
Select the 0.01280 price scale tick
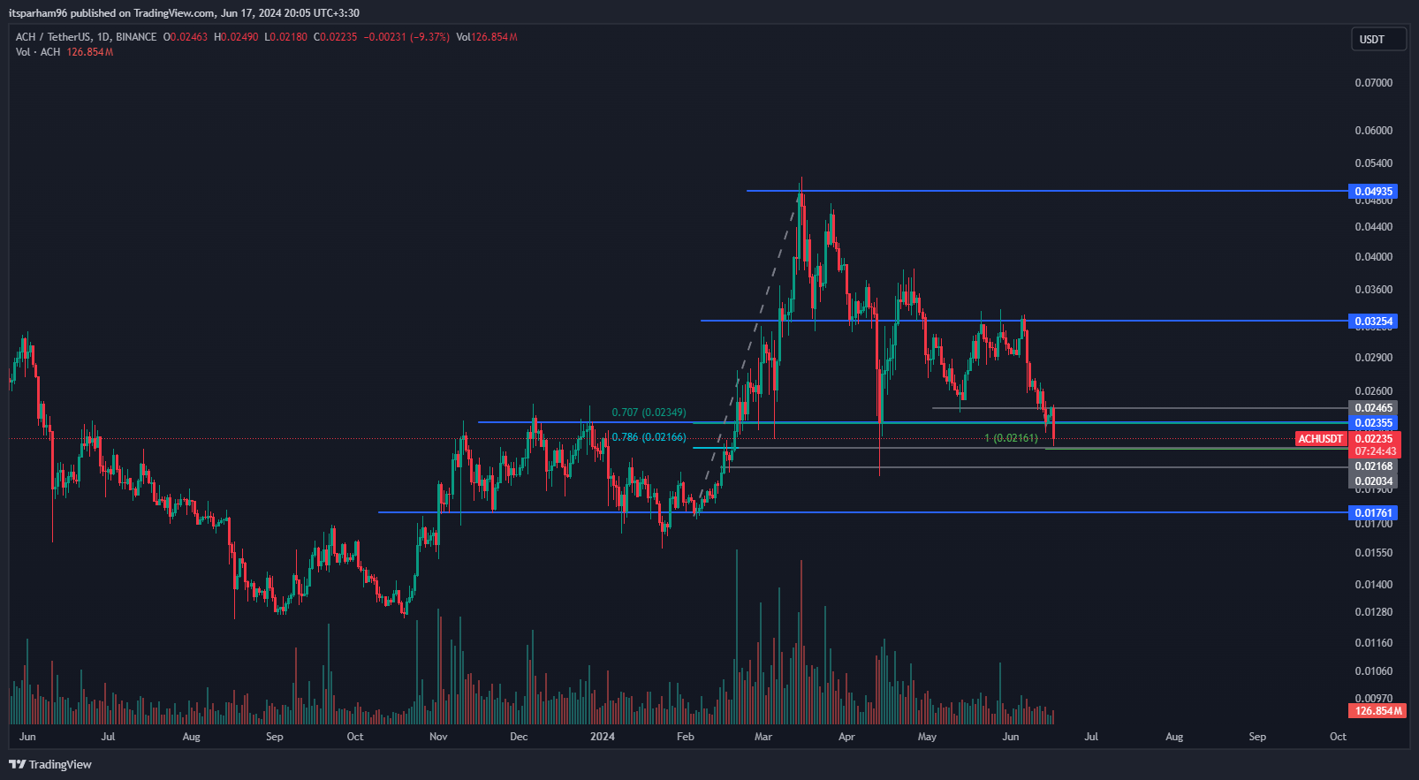pyautogui.click(x=1374, y=612)
